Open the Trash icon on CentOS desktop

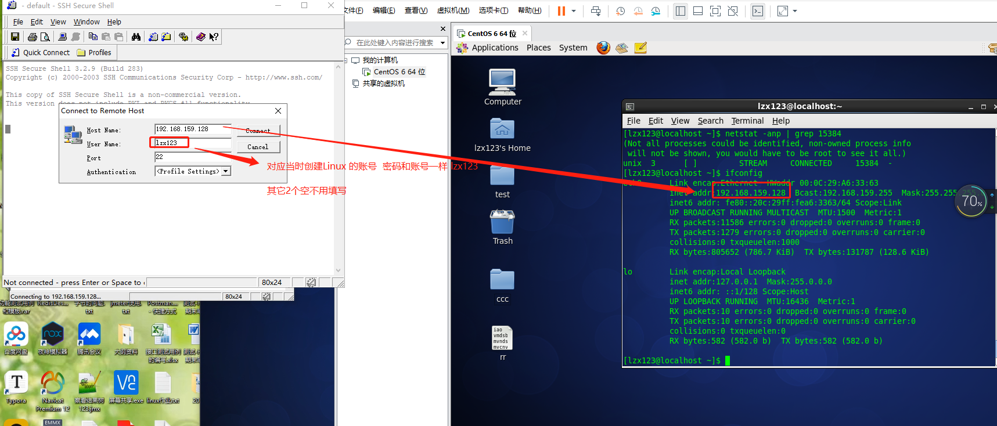[502, 228]
